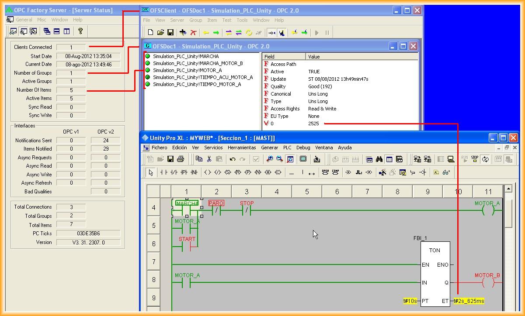The height and width of the screenshot is (316, 525).
Task: Click the red delete X icon in OFSClient
Action: point(193,32)
